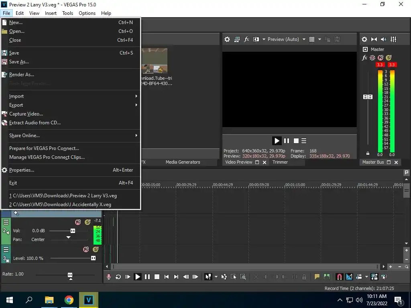Click the downloaded video thumbnail in Project Media
The image size is (411, 308).
(155, 61)
